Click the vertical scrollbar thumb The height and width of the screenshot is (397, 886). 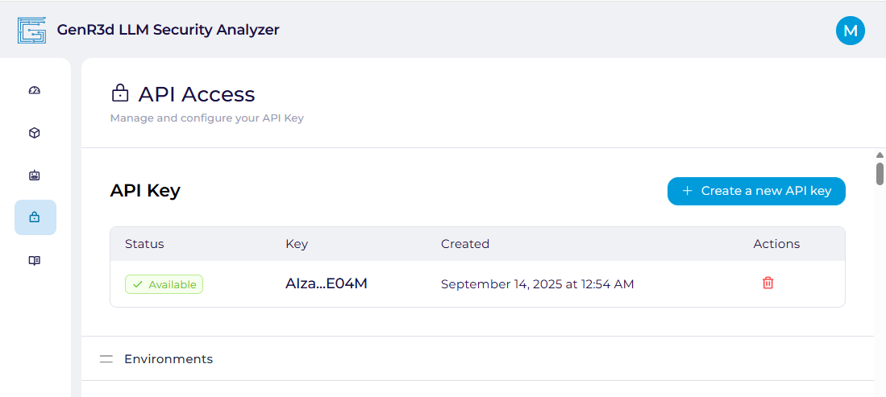[x=880, y=173]
